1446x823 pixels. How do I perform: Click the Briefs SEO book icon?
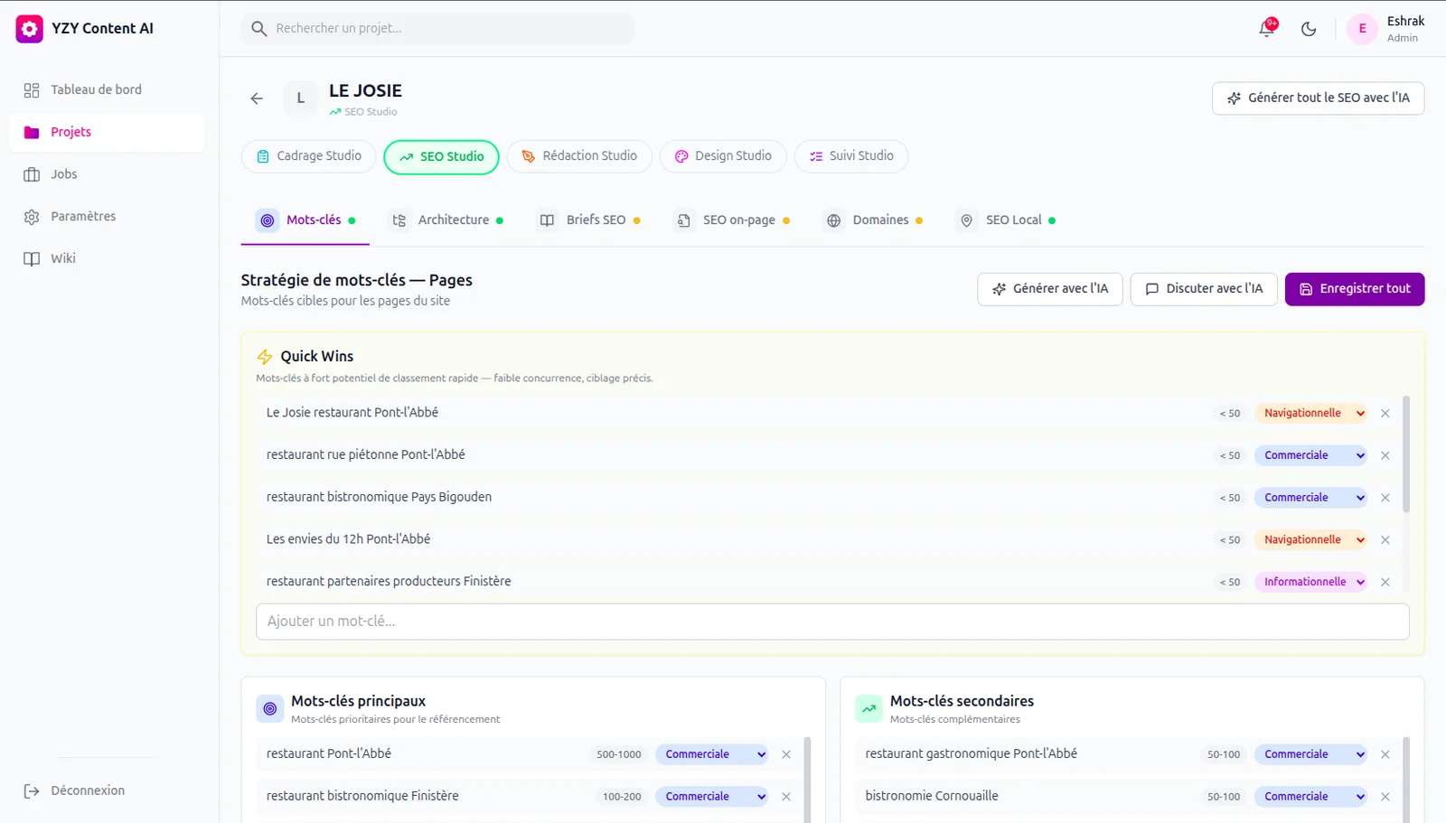click(x=547, y=220)
